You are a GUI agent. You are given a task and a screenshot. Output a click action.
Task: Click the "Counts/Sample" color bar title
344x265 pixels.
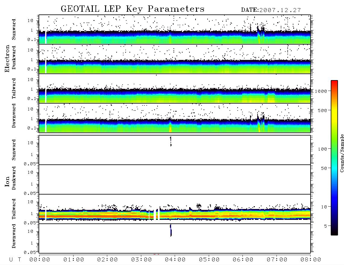click(342, 153)
